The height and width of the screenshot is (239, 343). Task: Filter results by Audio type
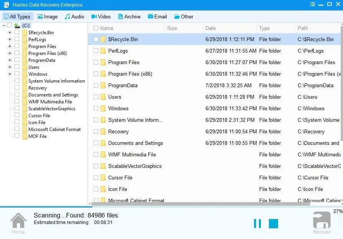(75, 17)
